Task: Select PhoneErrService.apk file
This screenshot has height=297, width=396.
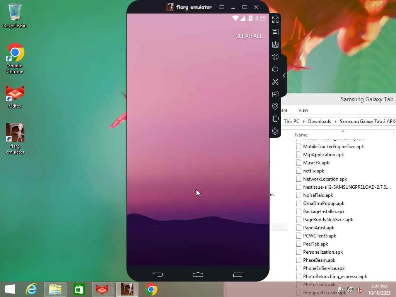Action: click(x=324, y=268)
